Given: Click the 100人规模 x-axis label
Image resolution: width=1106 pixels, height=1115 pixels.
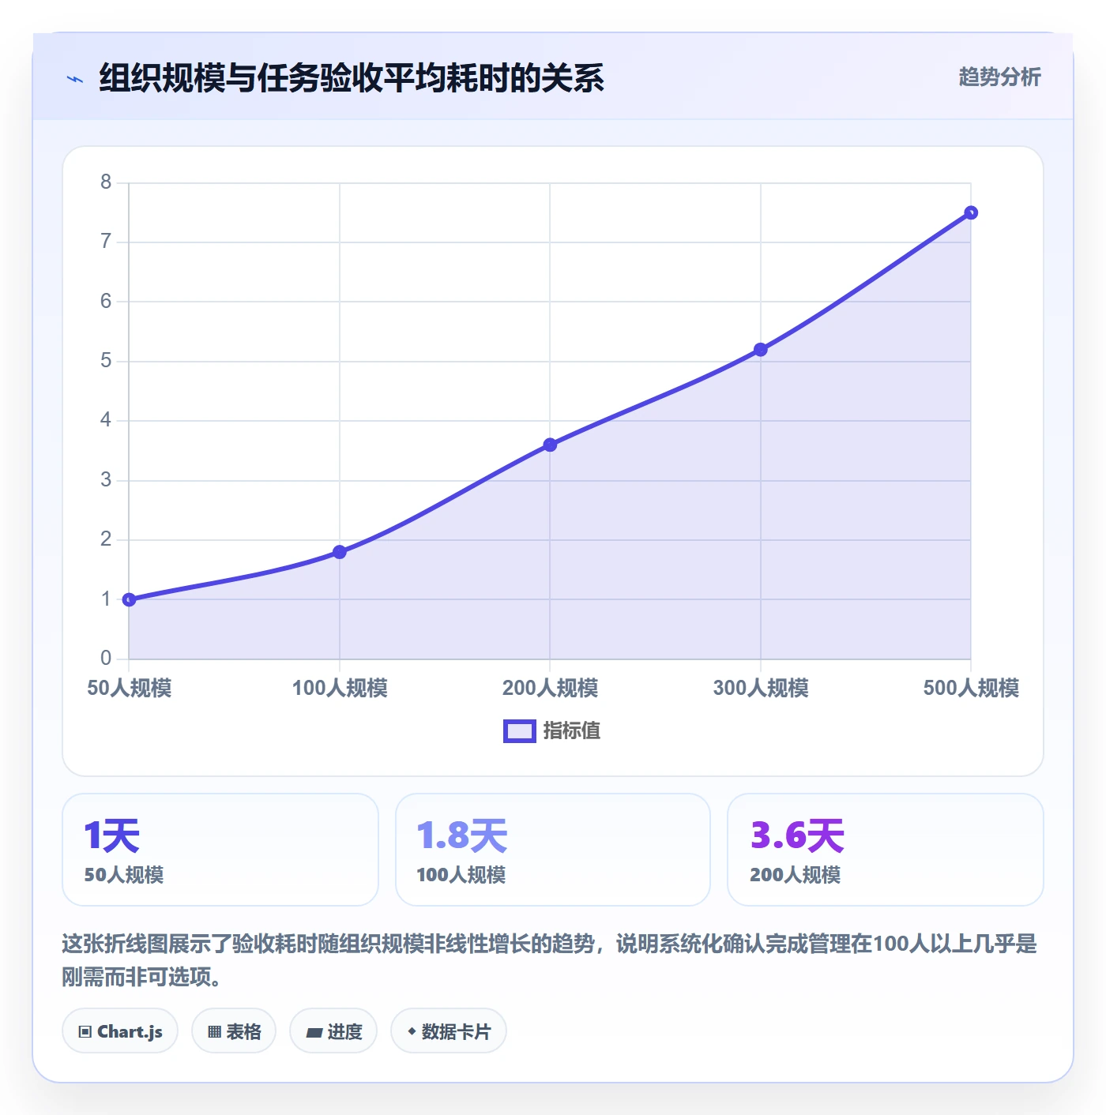Looking at the screenshot, I should pos(340,688).
